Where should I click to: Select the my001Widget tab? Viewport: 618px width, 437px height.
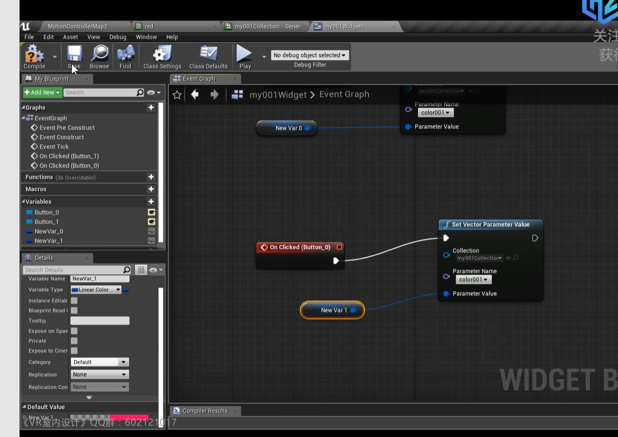click(343, 26)
